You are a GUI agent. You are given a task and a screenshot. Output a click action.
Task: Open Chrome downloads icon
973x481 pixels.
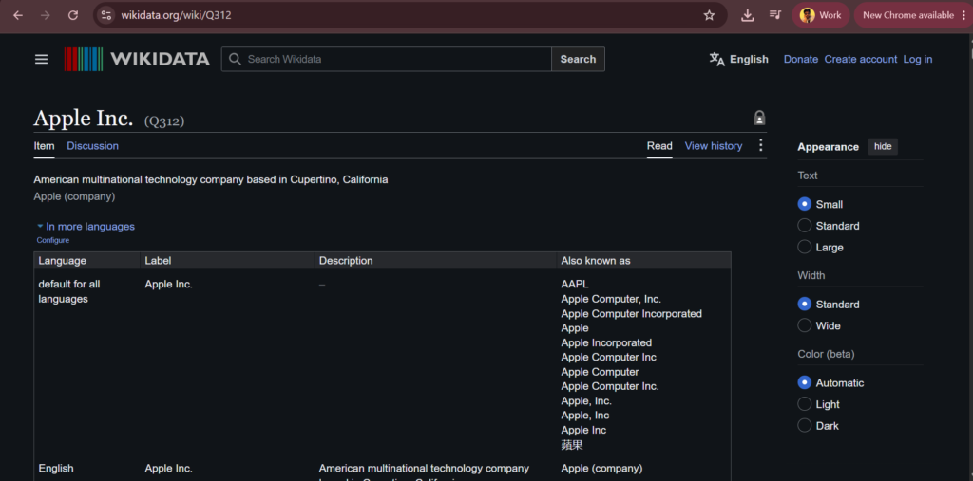point(747,15)
